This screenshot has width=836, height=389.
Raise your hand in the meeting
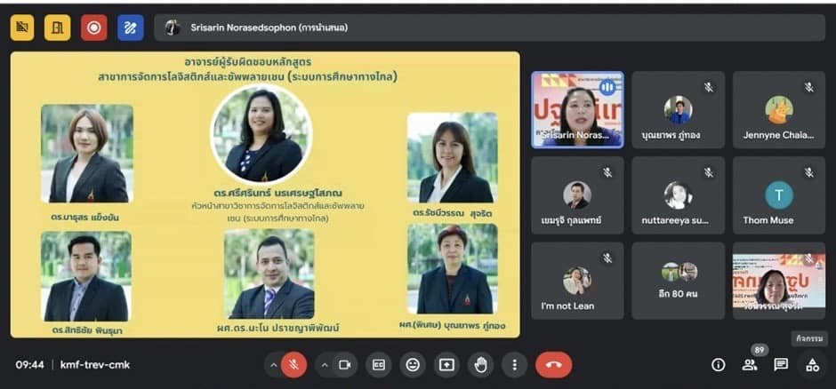coord(480,364)
